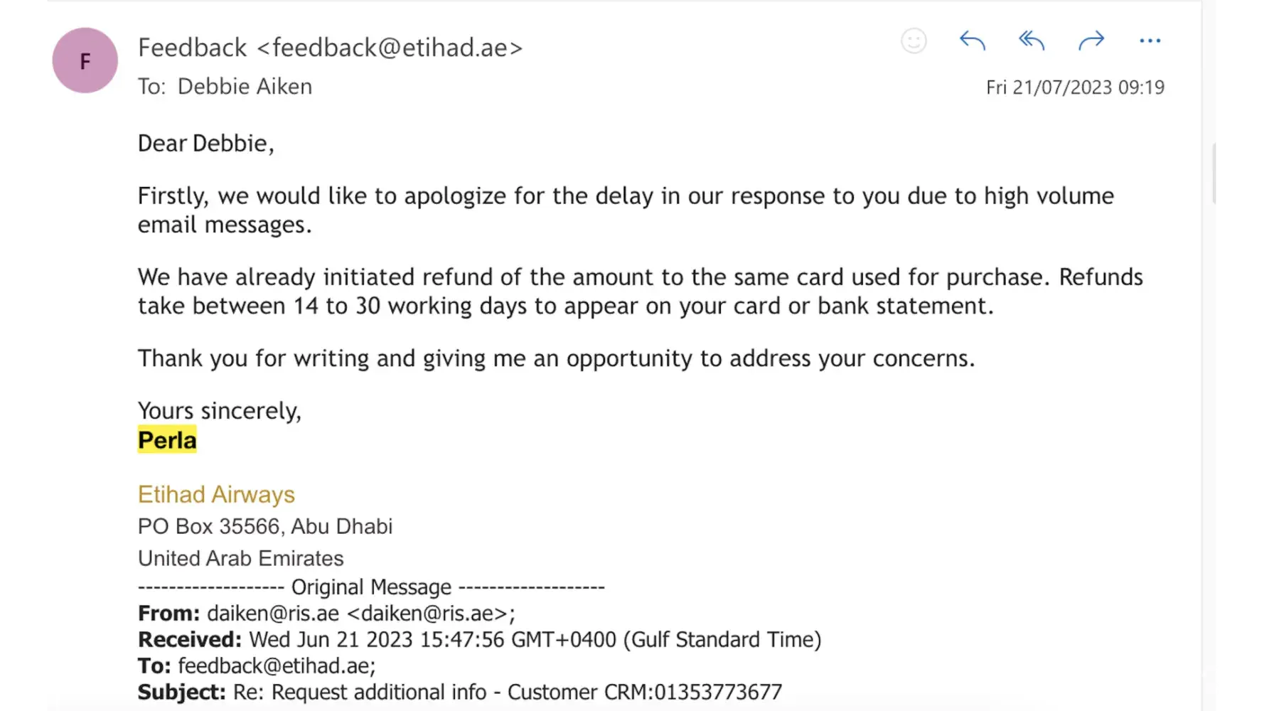
Task: Click the sender name 'Feedback' in header
Action: [x=193, y=48]
